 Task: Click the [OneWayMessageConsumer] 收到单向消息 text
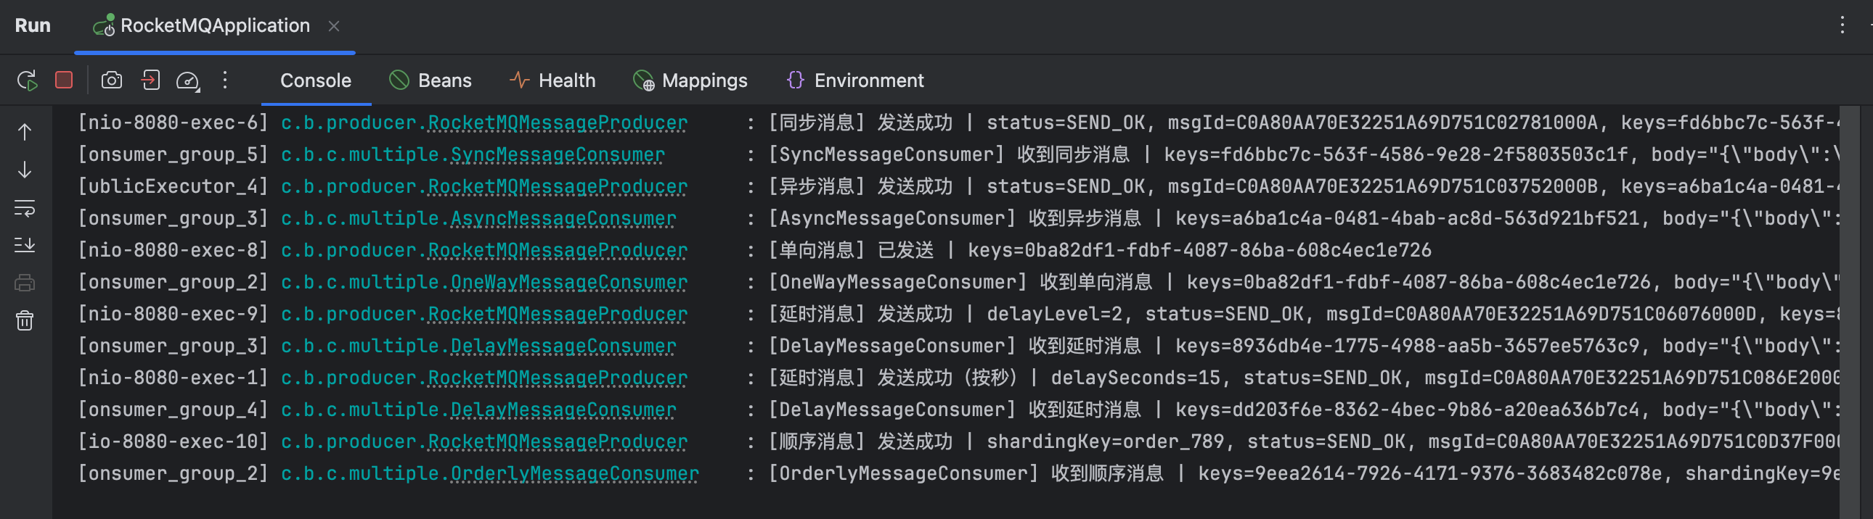click(x=960, y=283)
